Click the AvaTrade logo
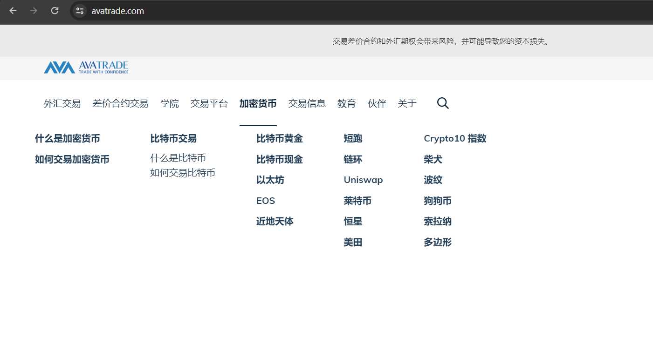Screen dimensions: 653x338 tap(86, 68)
